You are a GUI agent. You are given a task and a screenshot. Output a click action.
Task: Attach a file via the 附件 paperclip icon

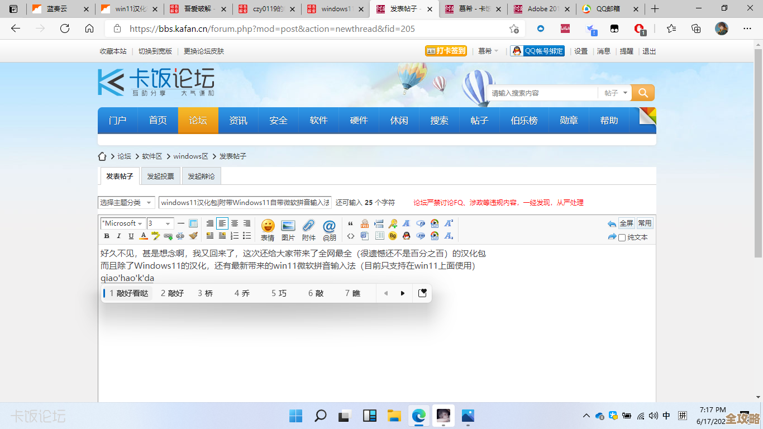click(308, 226)
